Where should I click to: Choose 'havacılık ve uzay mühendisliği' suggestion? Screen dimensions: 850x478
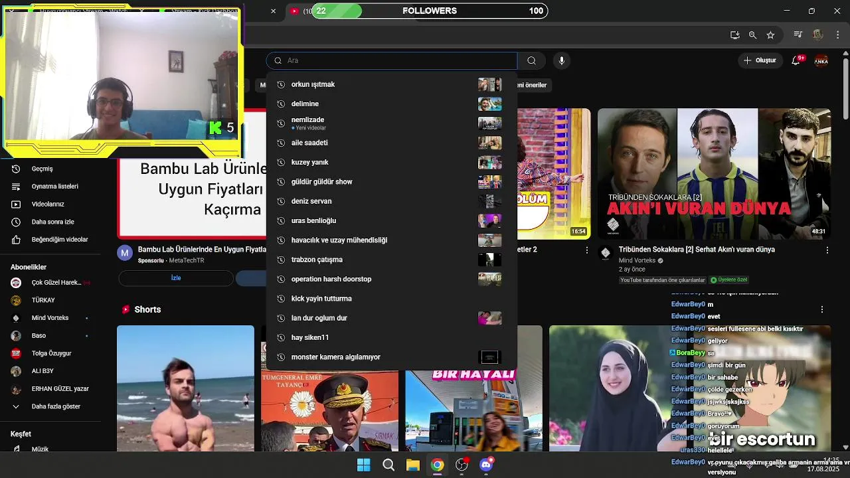[x=392, y=240]
